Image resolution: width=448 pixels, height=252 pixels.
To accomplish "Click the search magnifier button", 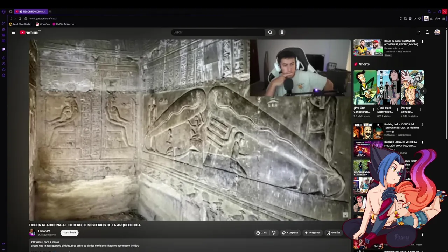I will (270, 32).
